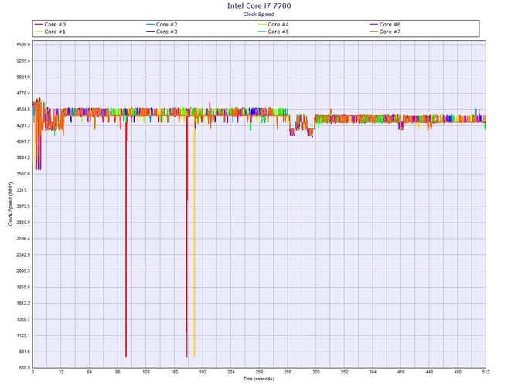Click the purple Core #6 line swatch
The width and height of the screenshot is (518, 388).
pyautogui.click(x=373, y=25)
